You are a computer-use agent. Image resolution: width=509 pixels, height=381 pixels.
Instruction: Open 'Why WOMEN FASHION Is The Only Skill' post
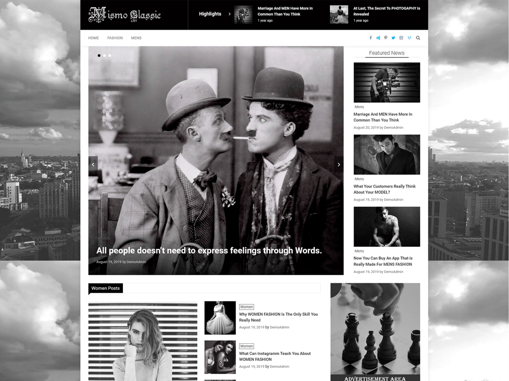[278, 317]
